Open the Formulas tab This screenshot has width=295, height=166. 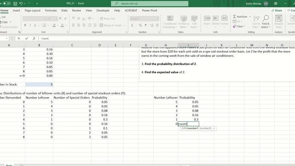pos(51,11)
